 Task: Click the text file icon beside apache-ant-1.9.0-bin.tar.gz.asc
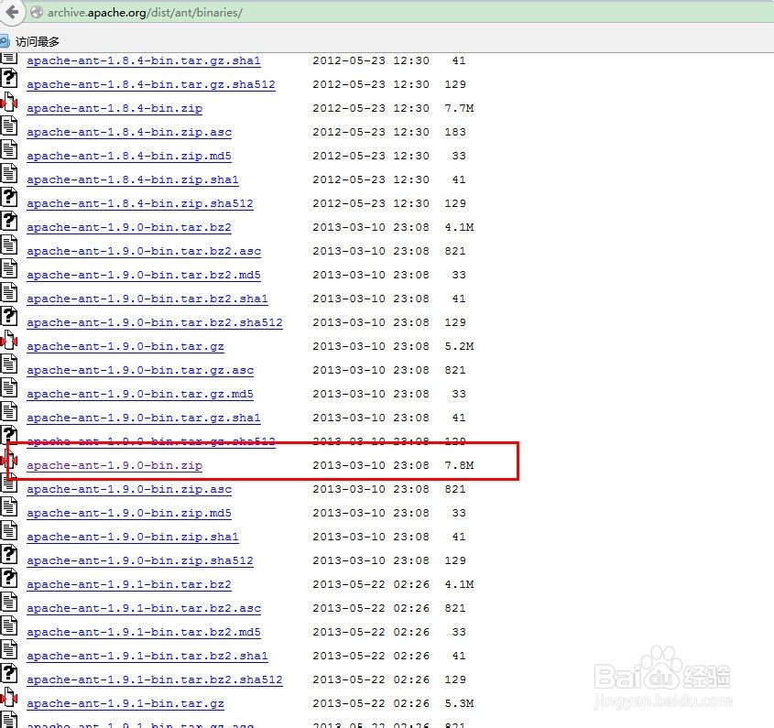pyautogui.click(x=9, y=364)
